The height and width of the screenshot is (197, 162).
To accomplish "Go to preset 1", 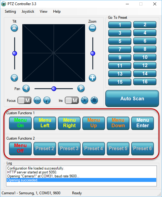I will point(120,25).
